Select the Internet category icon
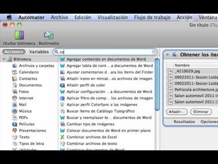 (x=15, y=98)
